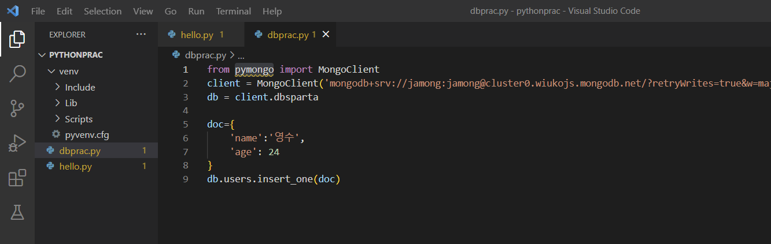Click the Python icon on hello.py tab
The height and width of the screenshot is (244, 771).
click(172, 35)
